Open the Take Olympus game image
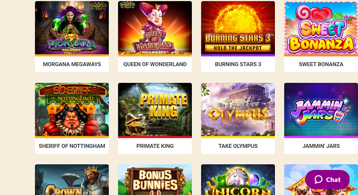The height and width of the screenshot is (195, 358). pos(238,110)
